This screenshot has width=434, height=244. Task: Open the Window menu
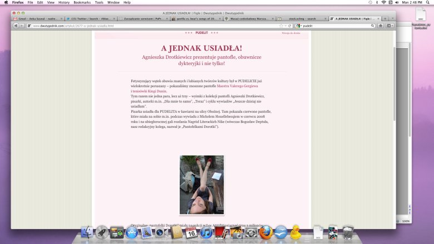click(113, 2)
